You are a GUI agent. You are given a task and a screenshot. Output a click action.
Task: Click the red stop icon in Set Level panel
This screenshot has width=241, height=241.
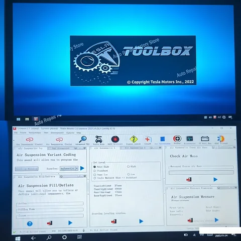tap(114, 221)
